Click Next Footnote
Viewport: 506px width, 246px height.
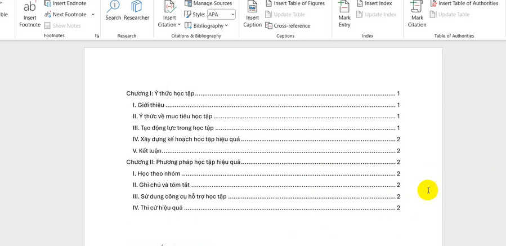(x=65, y=15)
